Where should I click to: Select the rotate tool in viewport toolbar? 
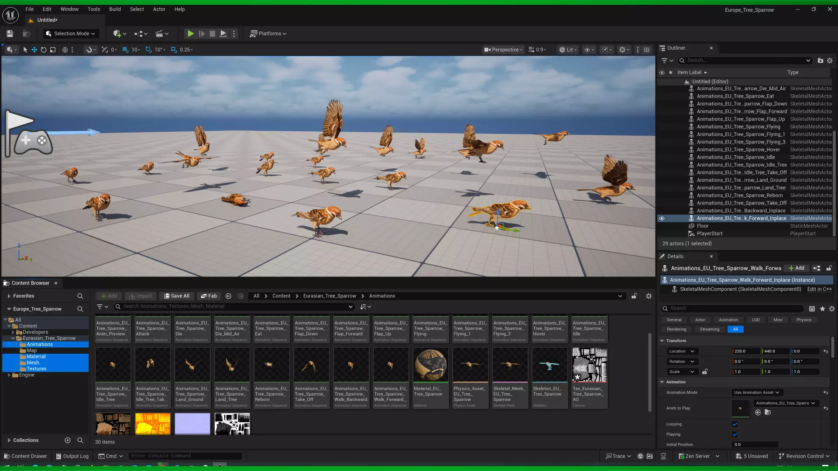coord(44,50)
